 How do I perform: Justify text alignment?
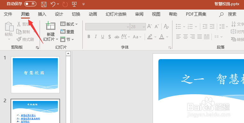coord(200,37)
